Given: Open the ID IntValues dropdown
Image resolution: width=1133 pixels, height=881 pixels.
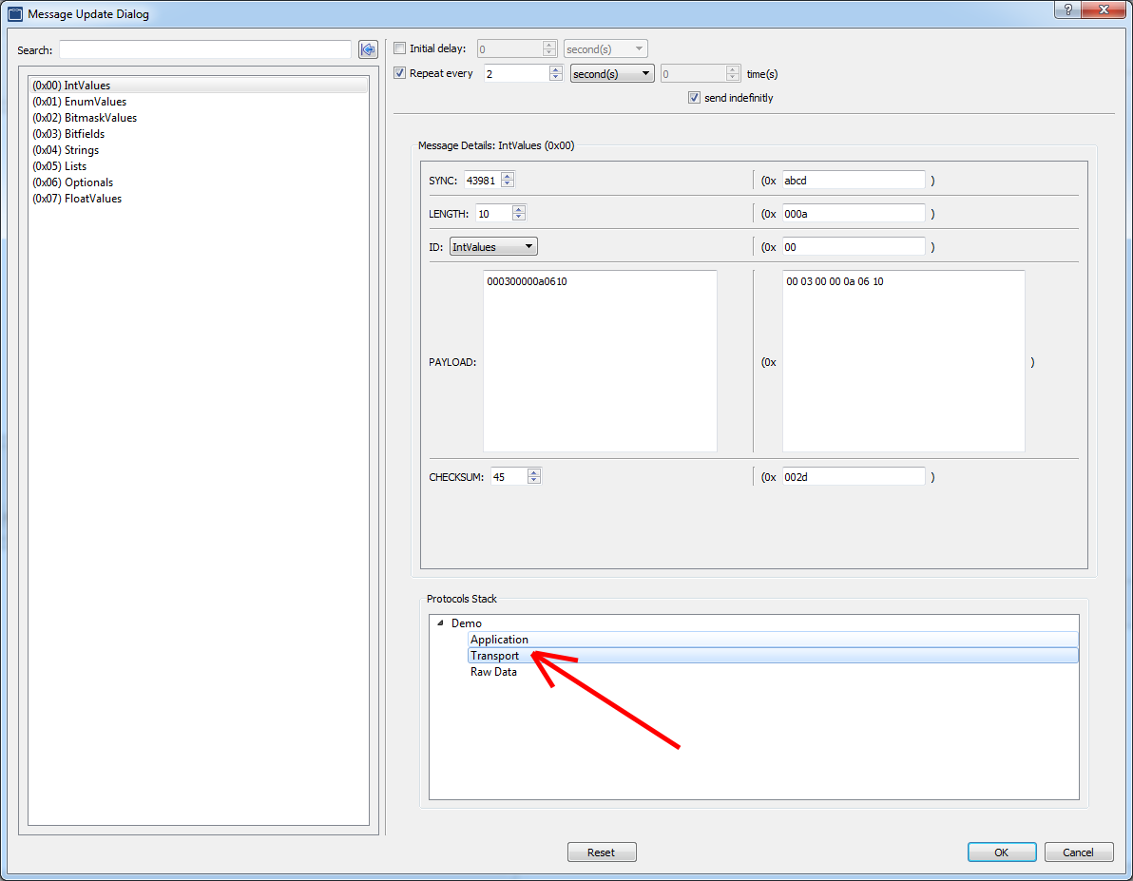Looking at the screenshot, I should [493, 247].
